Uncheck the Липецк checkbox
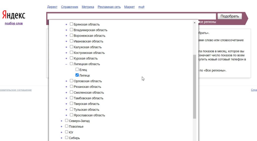Image resolution: width=257 pixels, height=141 pixels. 77,75
